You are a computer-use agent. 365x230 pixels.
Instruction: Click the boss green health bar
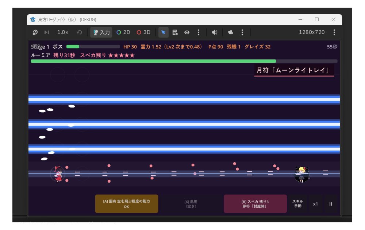tap(184, 61)
